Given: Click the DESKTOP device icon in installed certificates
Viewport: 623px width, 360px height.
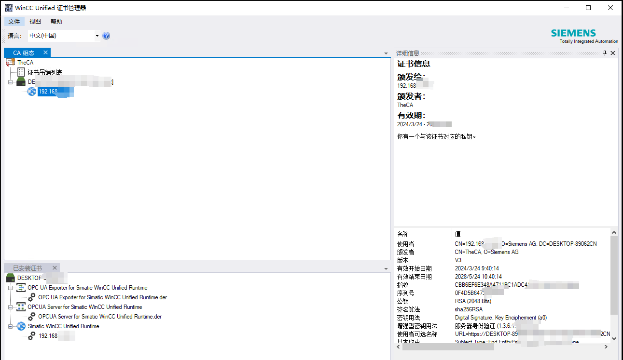Looking at the screenshot, I should 10,278.
